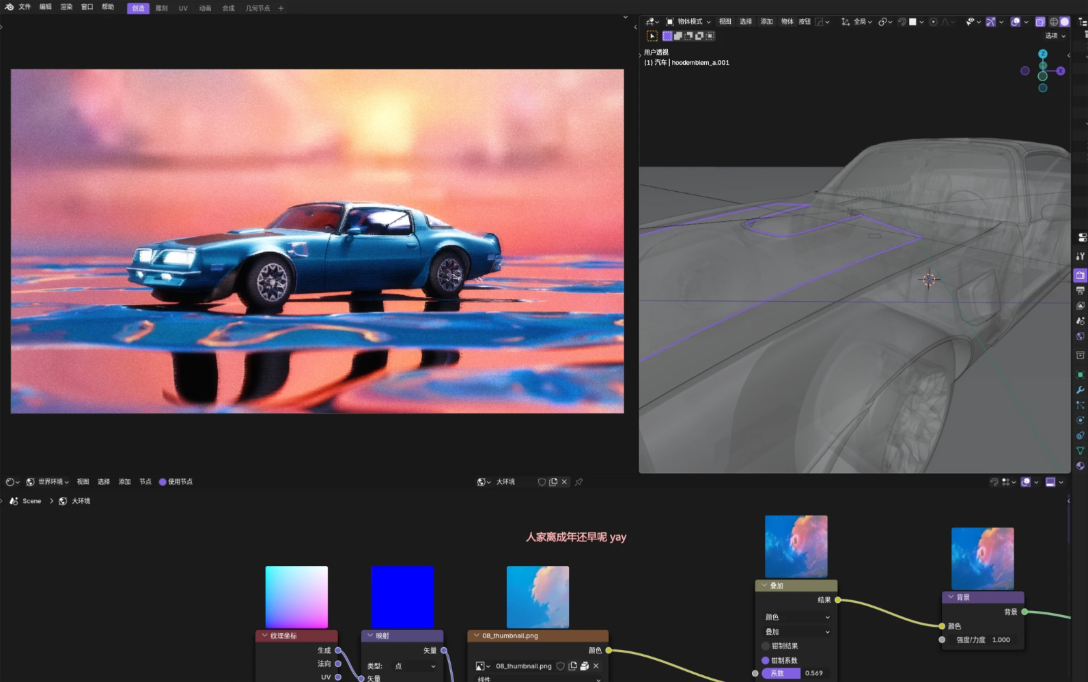Open the pivot point dropdown
1088x682 pixels.
click(x=884, y=22)
